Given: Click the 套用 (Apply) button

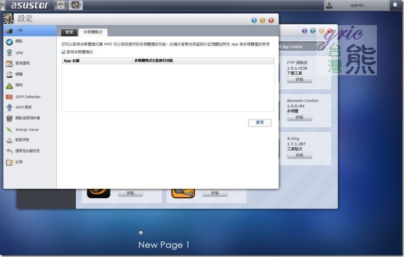Looking at the screenshot, I should click(260, 122).
